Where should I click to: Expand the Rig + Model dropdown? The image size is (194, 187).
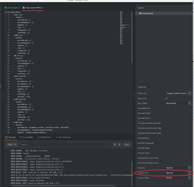[178, 103]
